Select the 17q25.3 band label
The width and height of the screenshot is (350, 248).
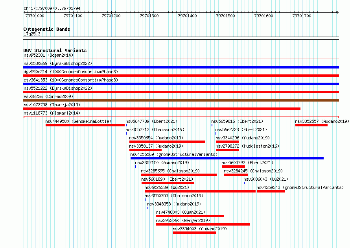32,34
